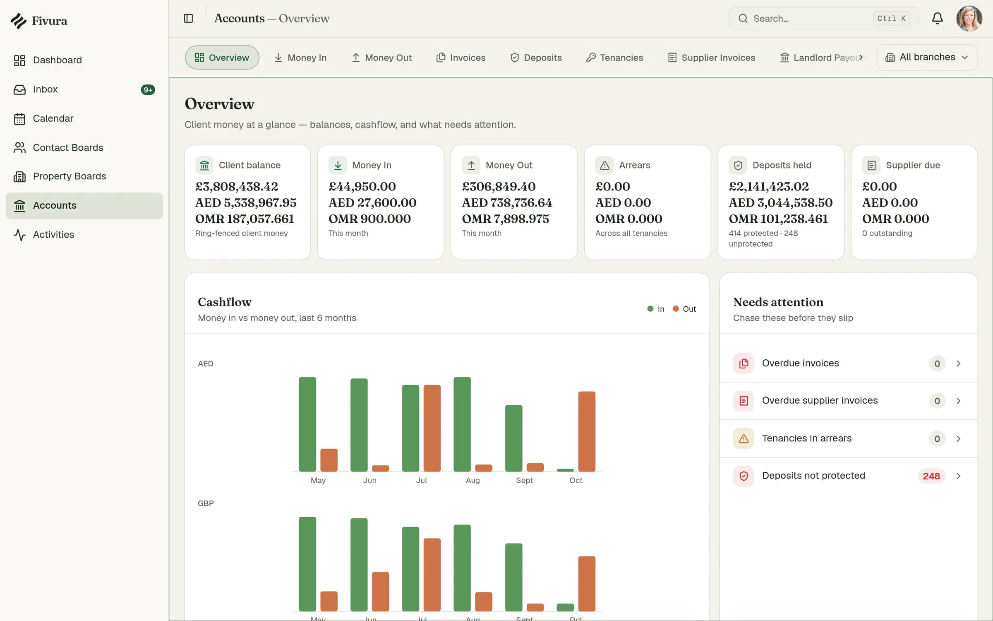993x621 pixels.
Task: Click the Out legend orange dot
Action: click(x=676, y=309)
